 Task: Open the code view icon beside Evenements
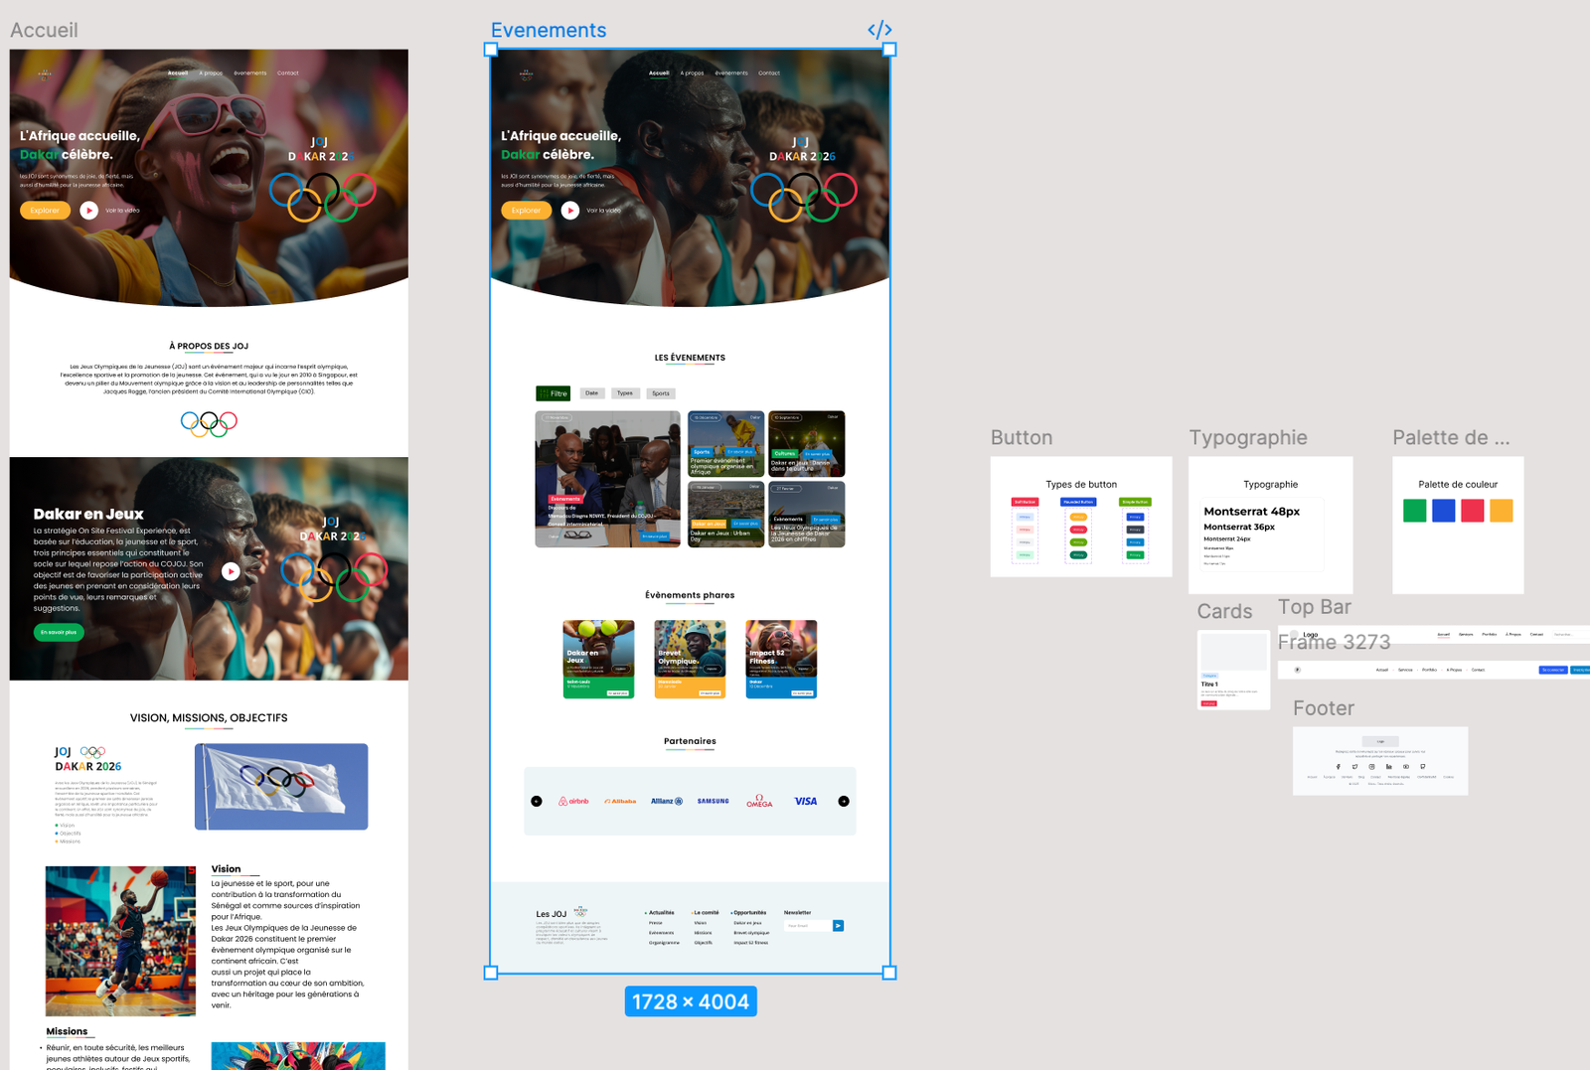click(879, 30)
